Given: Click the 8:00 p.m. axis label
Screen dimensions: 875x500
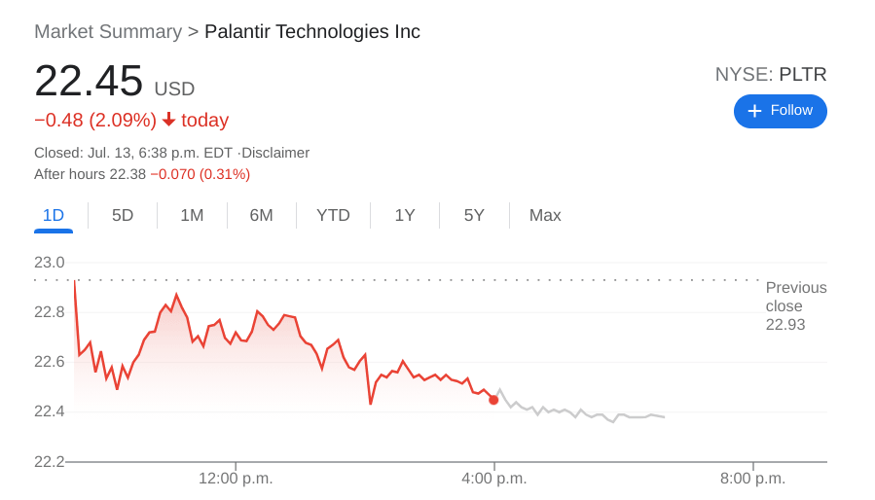Looking at the screenshot, I should 752,478.
